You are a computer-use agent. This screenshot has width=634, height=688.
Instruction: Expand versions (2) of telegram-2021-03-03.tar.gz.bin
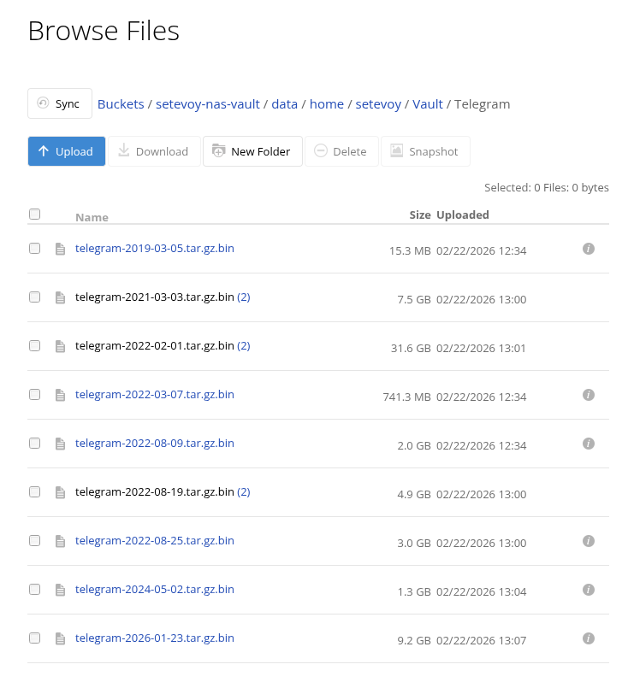click(243, 297)
